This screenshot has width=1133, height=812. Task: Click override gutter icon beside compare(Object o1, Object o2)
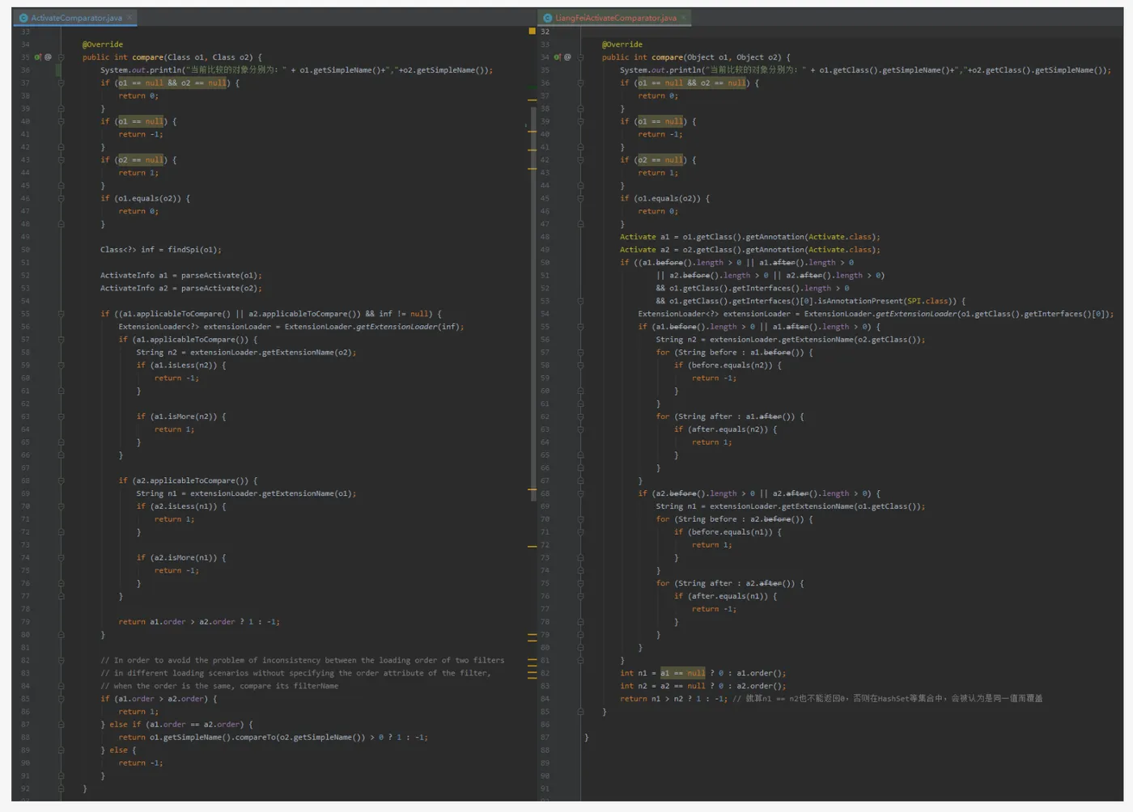[x=558, y=57]
